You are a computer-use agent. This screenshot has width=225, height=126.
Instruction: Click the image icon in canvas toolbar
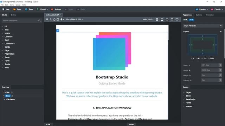point(58,19)
